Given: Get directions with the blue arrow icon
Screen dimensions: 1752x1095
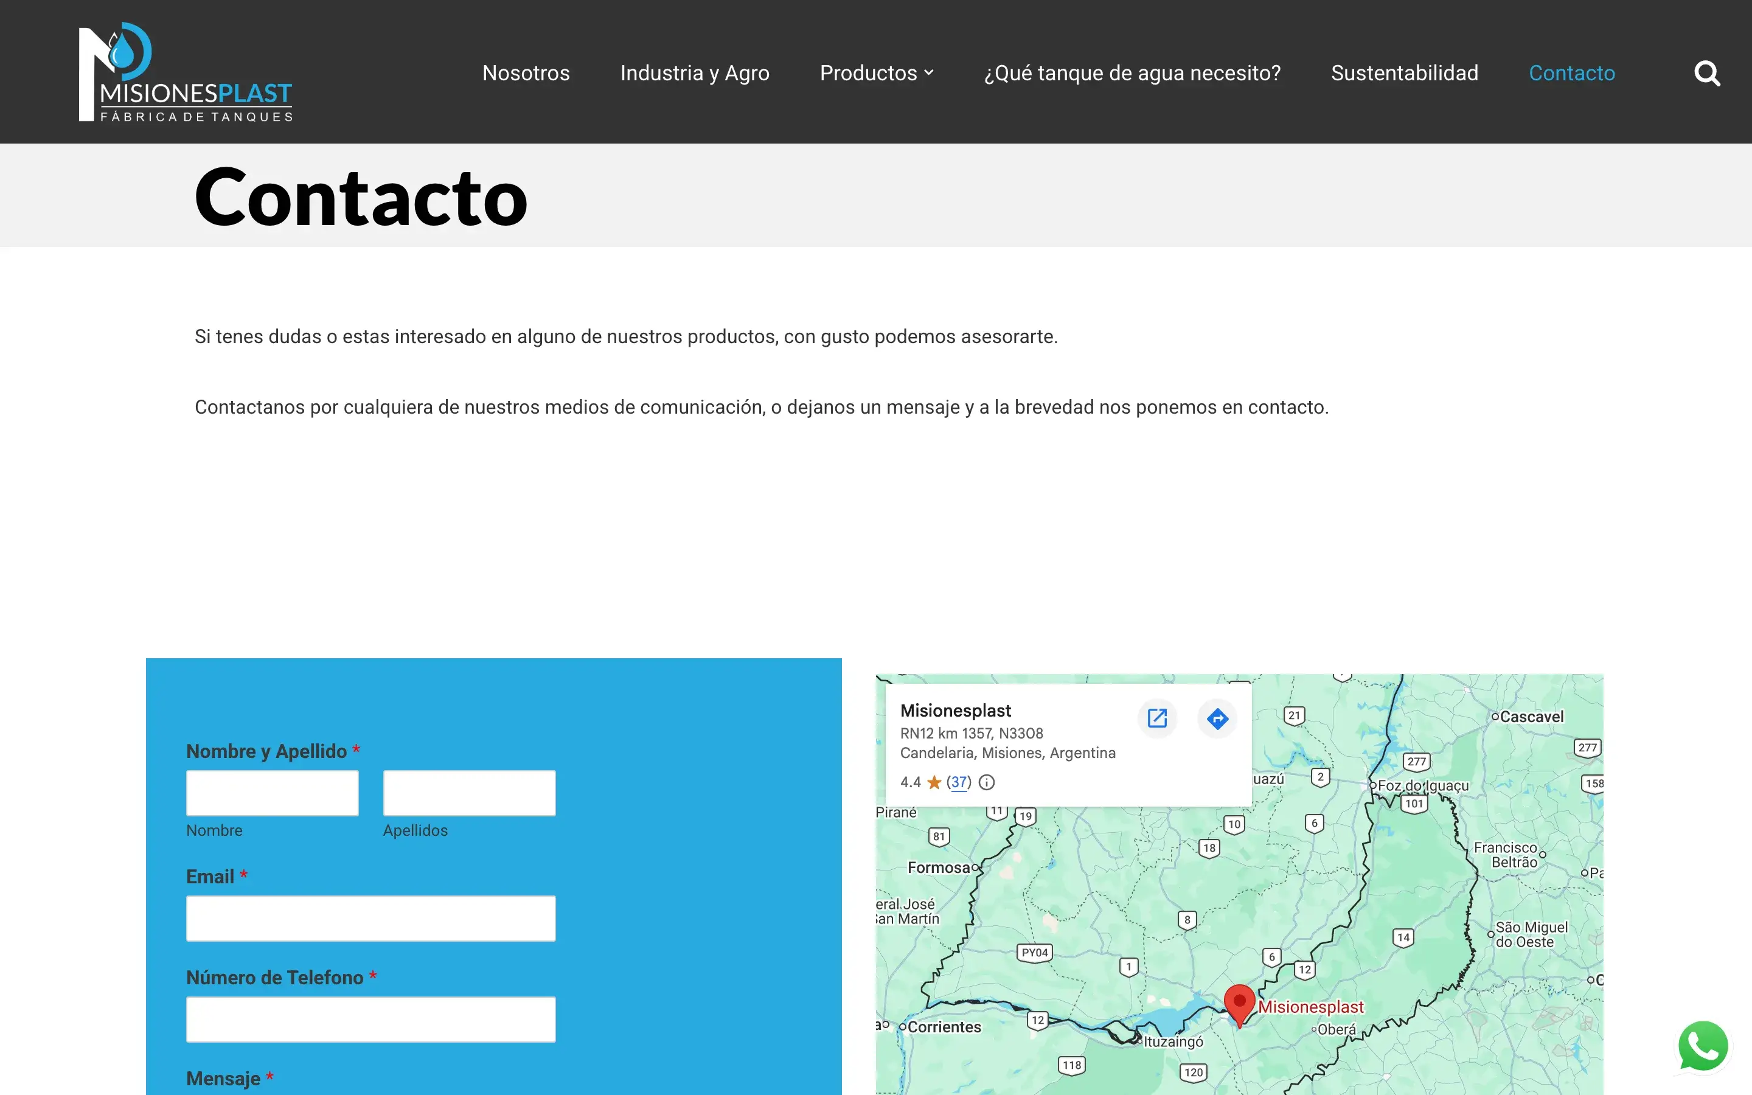Looking at the screenshot, I should pos(1218,718).
